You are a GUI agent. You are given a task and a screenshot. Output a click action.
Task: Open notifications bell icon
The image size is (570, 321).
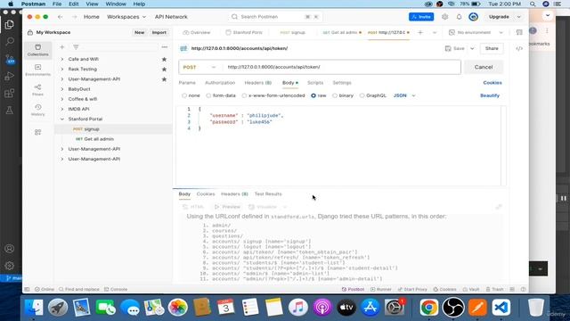pos(460,17)
